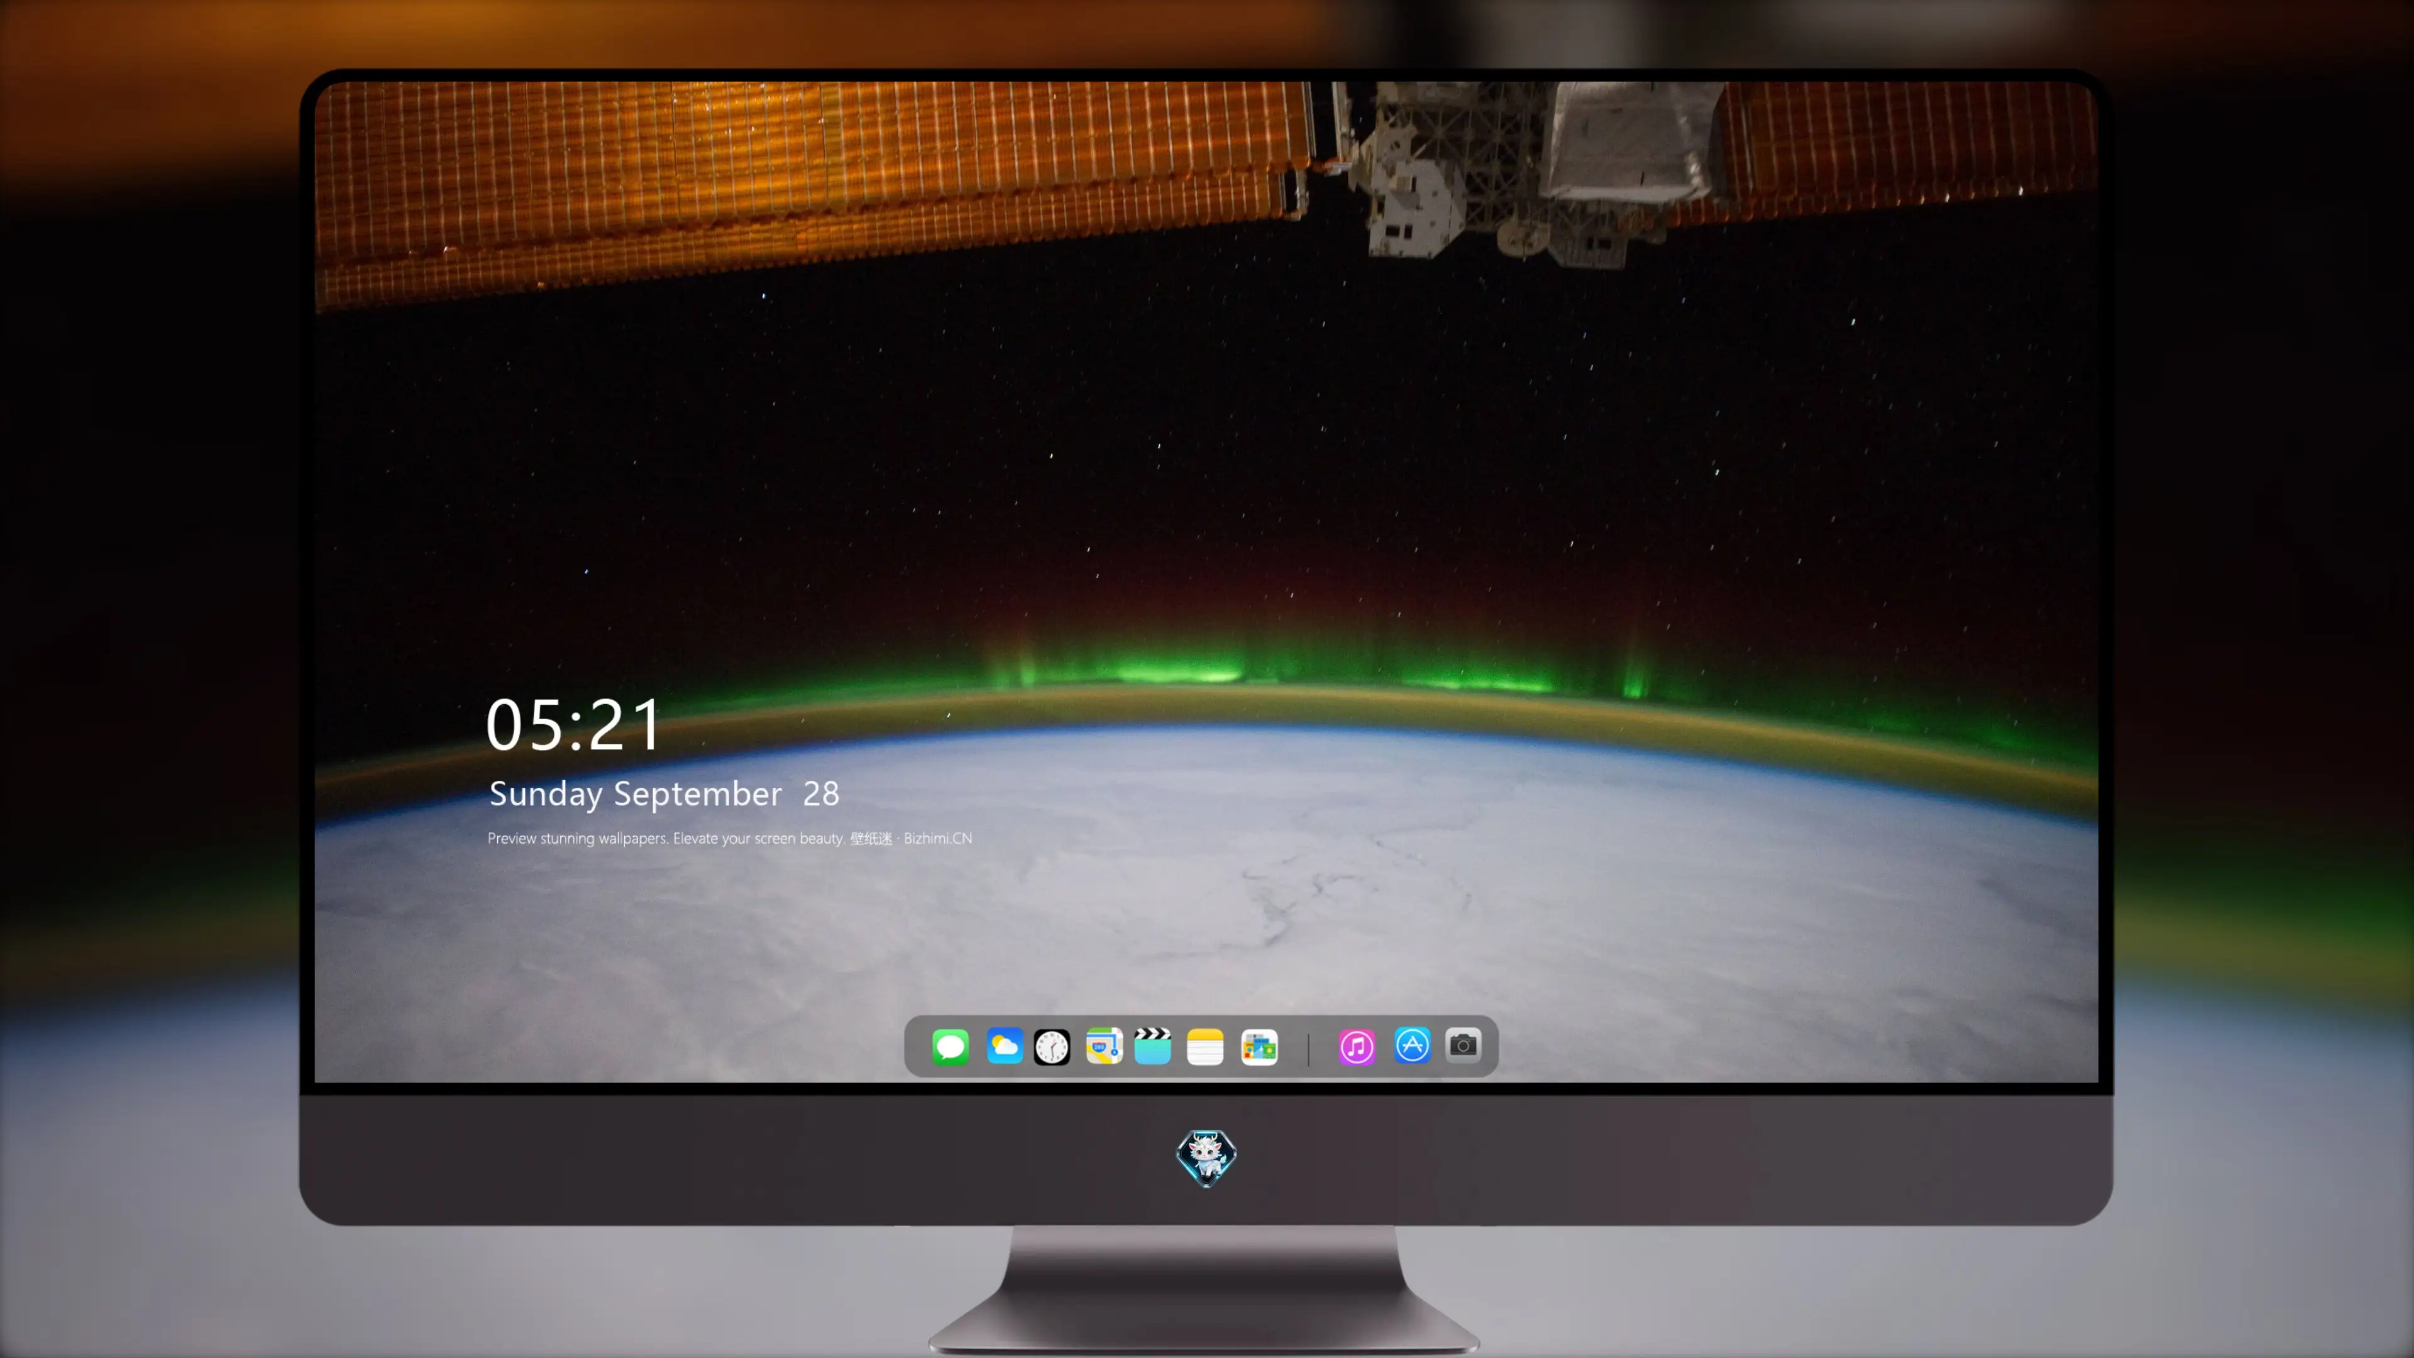This screenshot has height=1358, width=2414.
Task: Launch the Maps app from the dock
Action: point(1104,1046)
